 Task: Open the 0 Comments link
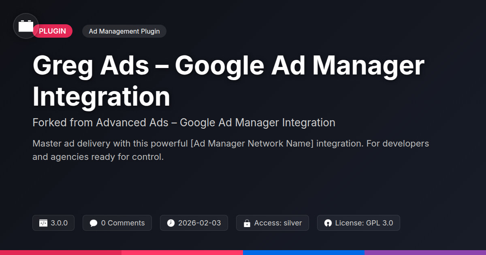pyautogui.click(x=123, y=223)
